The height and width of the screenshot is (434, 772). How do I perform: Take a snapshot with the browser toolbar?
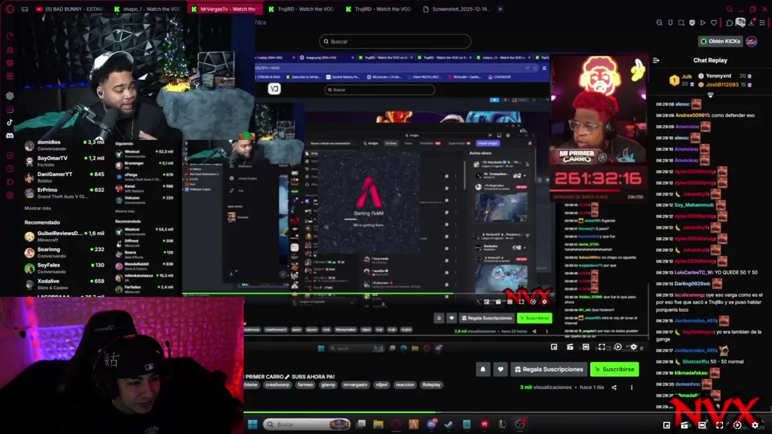pyautogui.click(x=681, y=23)
